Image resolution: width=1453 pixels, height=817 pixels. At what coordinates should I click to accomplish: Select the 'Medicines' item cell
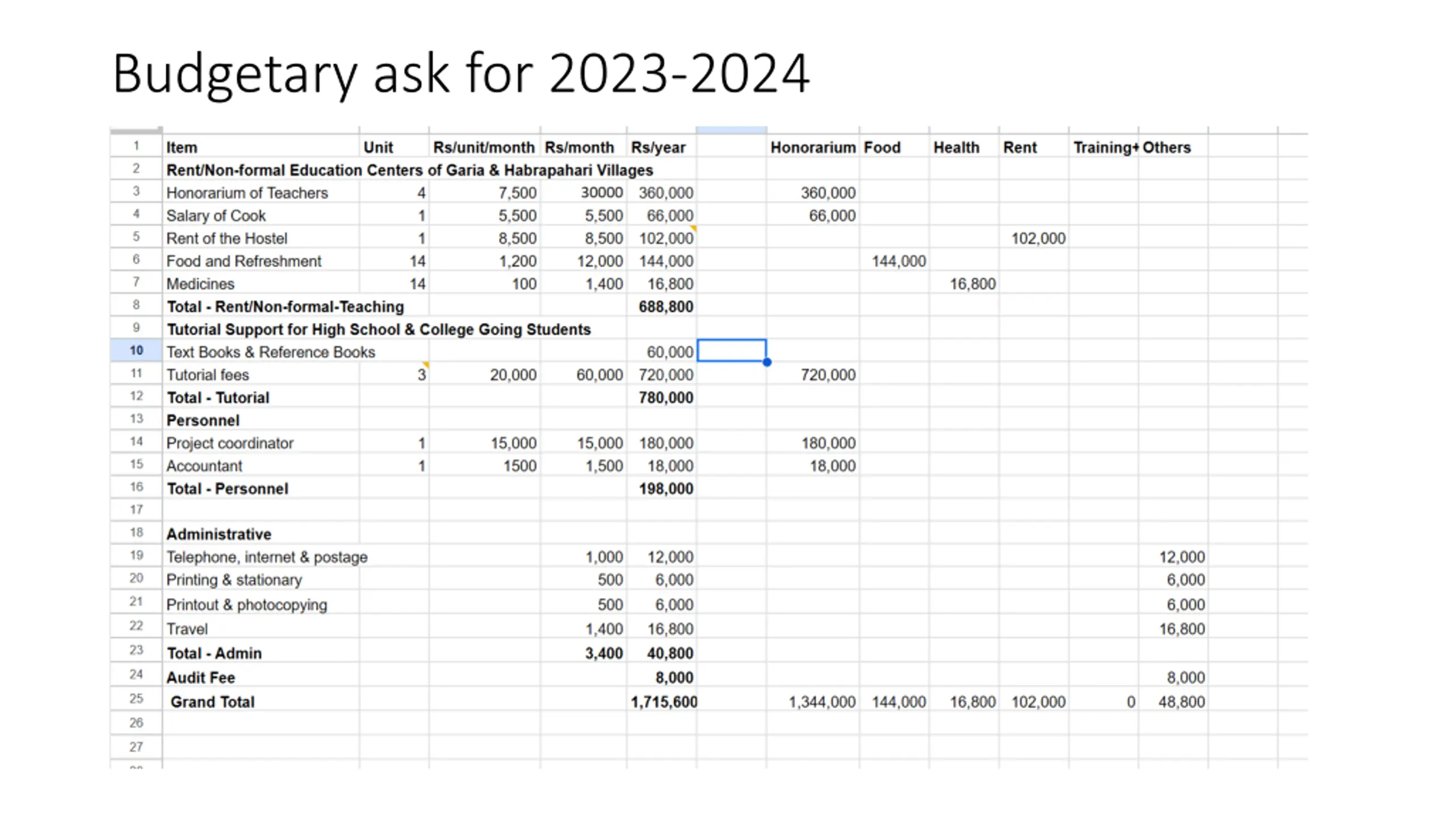pyautogui.click(x=261, y=283)
